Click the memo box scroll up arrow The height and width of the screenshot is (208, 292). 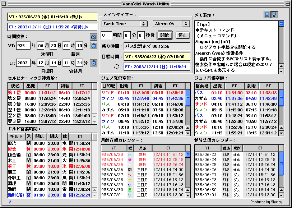[x=281, y=66]
